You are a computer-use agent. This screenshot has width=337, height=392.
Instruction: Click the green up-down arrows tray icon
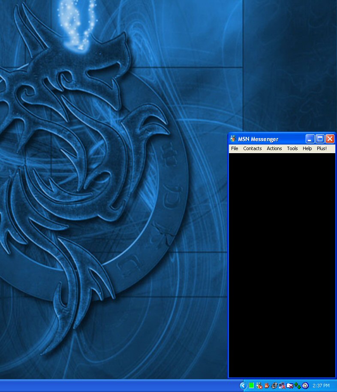298,386
